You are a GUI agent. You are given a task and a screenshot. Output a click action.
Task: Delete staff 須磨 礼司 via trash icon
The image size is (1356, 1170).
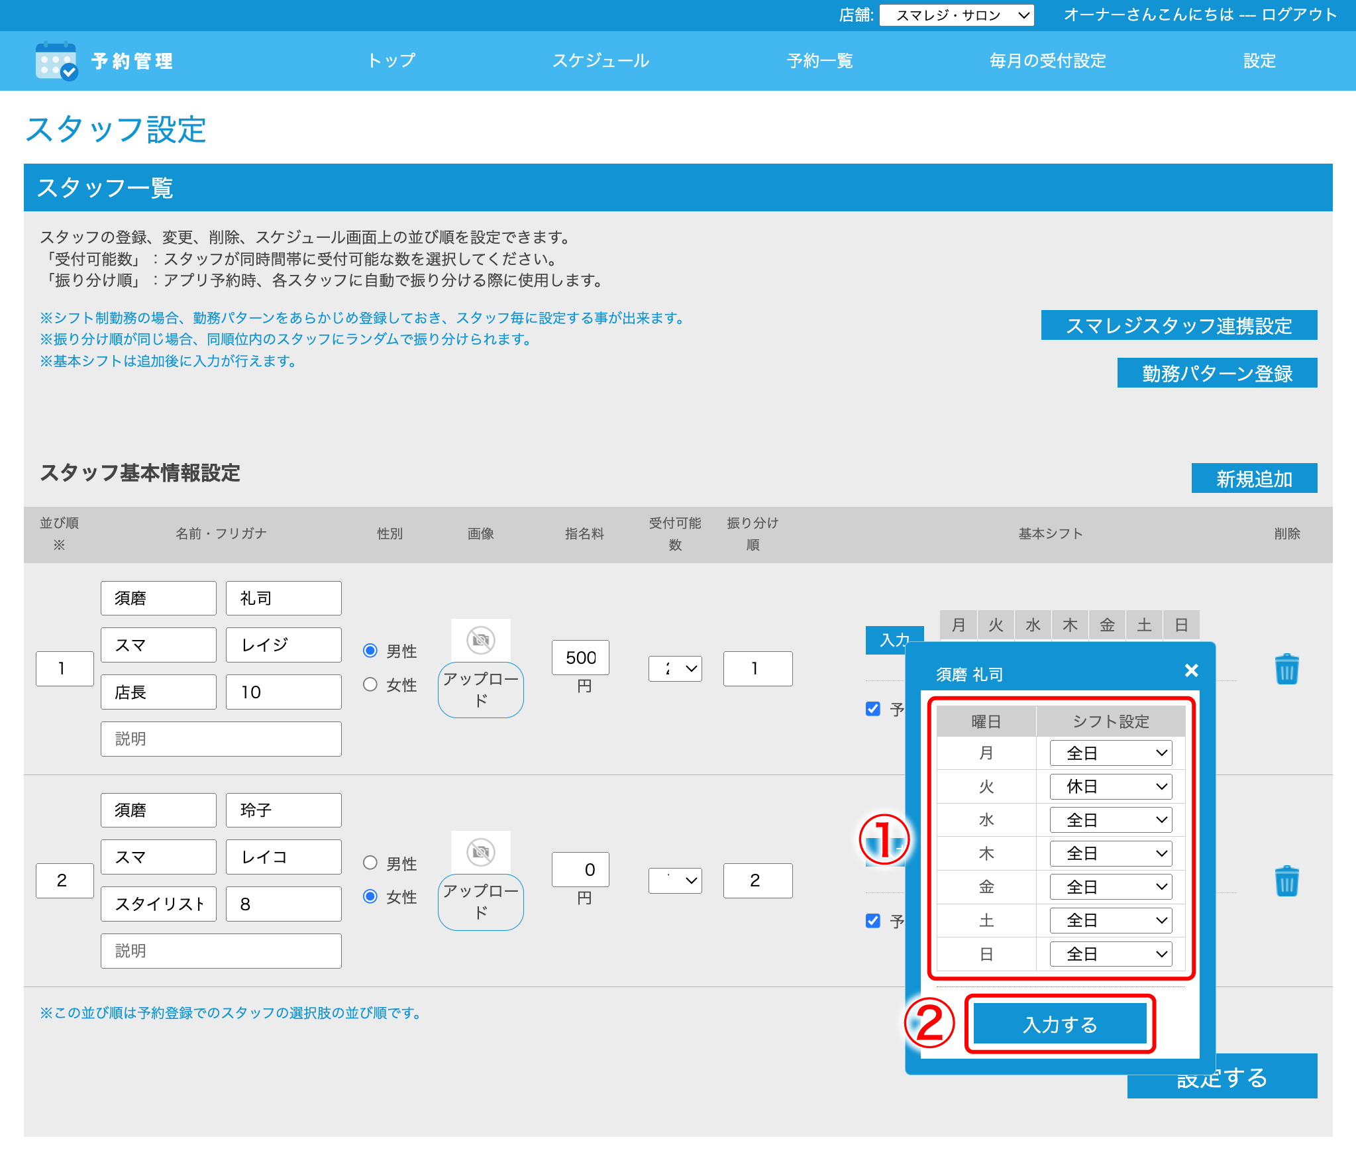pyautogui.click(x=1286, y=669)
